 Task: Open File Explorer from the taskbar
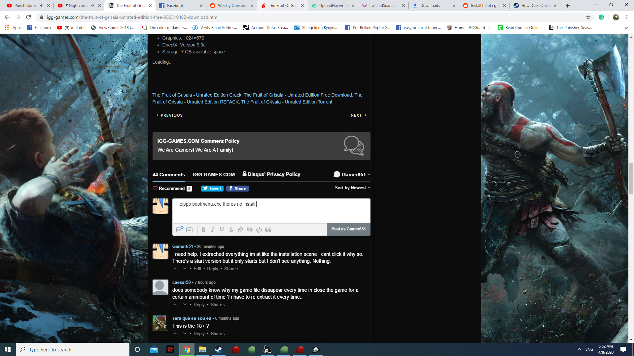pos(202,349)
